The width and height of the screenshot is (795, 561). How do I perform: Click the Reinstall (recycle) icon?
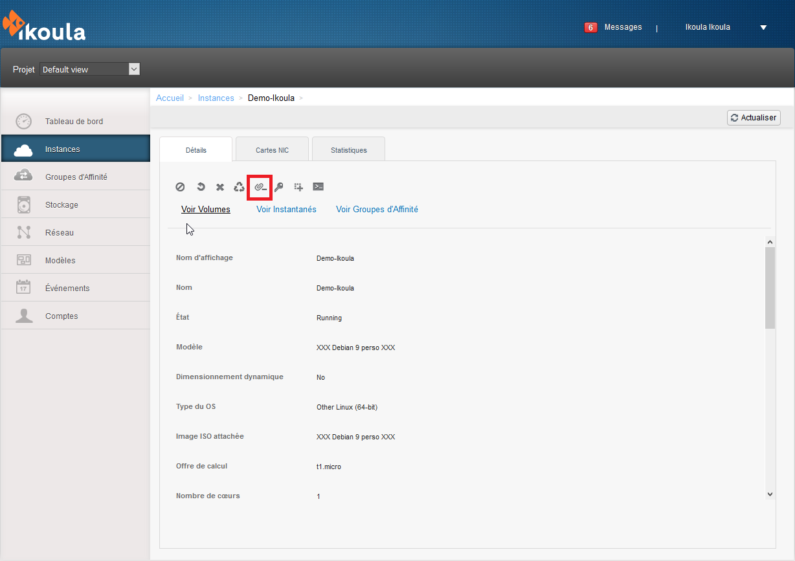[x=240, y=187]
